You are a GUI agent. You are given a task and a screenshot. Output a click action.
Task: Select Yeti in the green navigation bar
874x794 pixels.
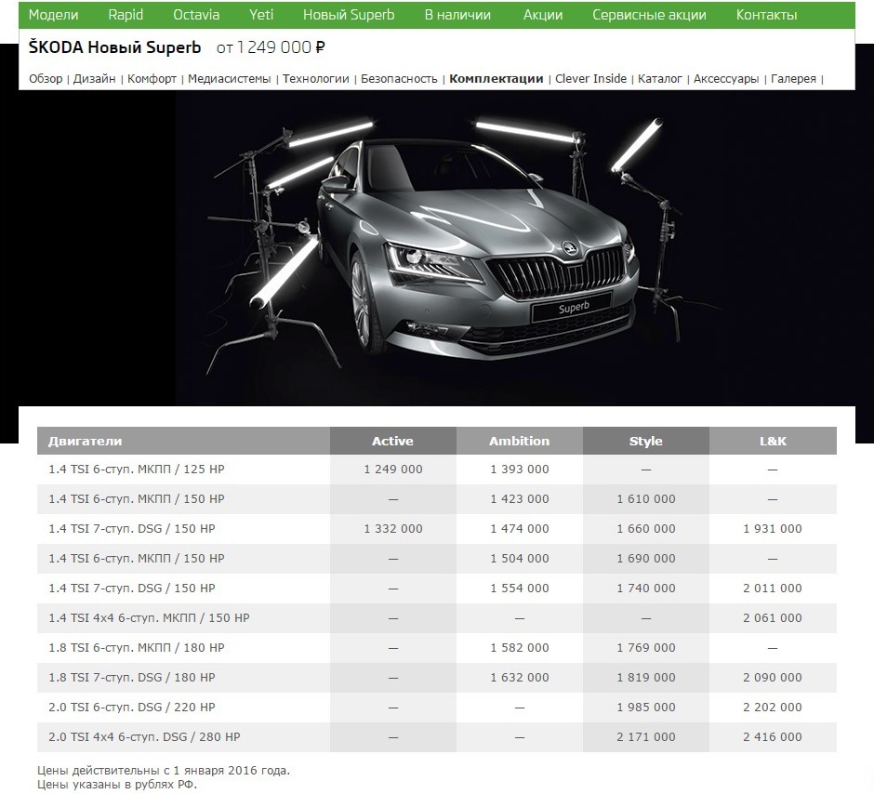(x=261, y=15)
